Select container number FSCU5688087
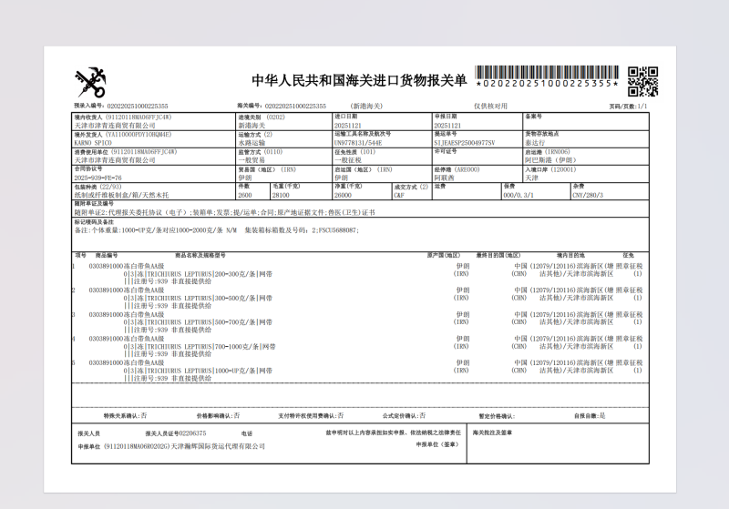The image size is (729, 509). point(338,230)
